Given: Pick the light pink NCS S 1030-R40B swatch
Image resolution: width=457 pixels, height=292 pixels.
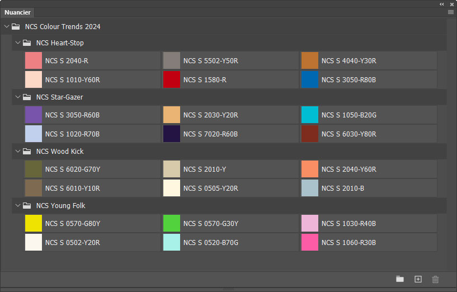Looking at the screenshot, I should 310,223.
